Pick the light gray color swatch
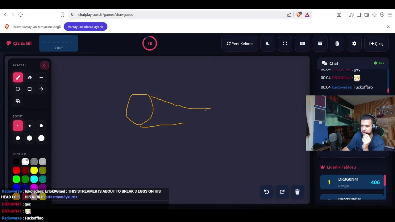This screenshot has height=222, width=395. pos(43,162)
